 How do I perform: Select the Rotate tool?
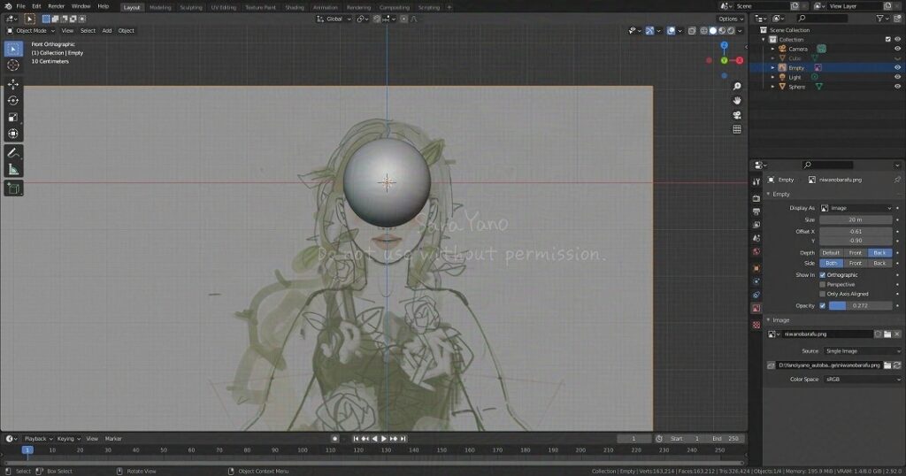(13, 101)
